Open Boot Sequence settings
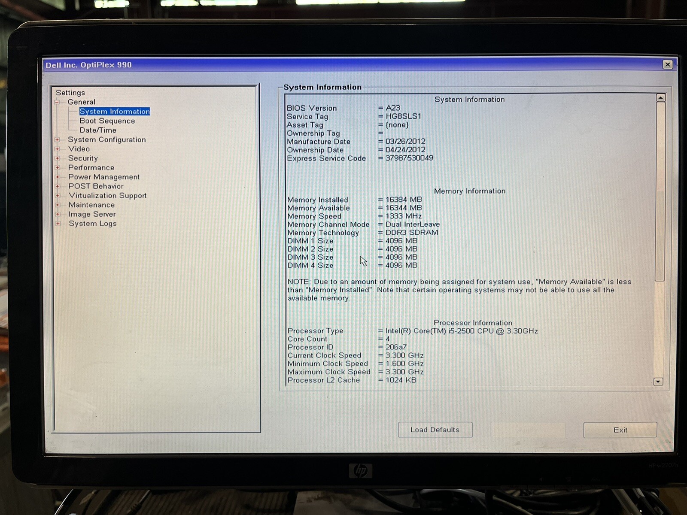The width and height of the screenshot is (687, 515). pyautogui.click(x=107, y=121)
